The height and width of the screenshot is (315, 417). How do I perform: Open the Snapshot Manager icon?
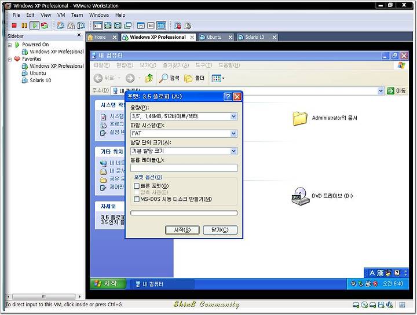pyautogui.click(x=81, y=25)
